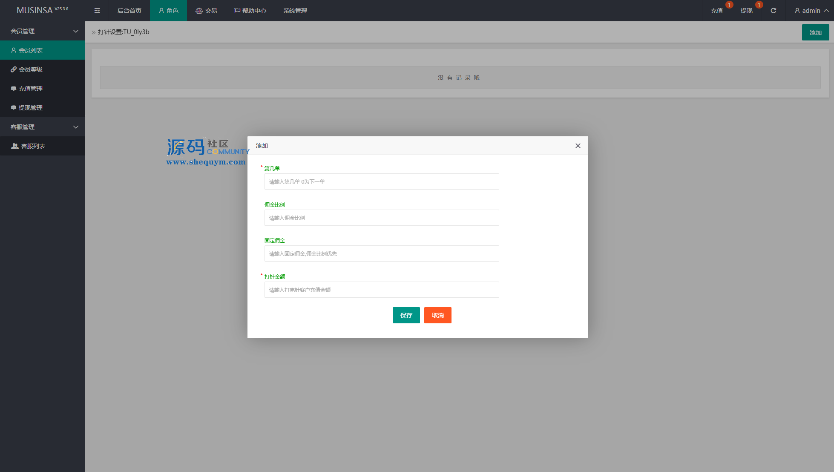Click the 打针金额 input field
The height and width of the screenshot is (472, 834).
pos(381,290)
